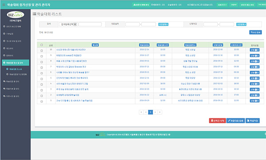Open title link of row 2

(x=68, y=95)
